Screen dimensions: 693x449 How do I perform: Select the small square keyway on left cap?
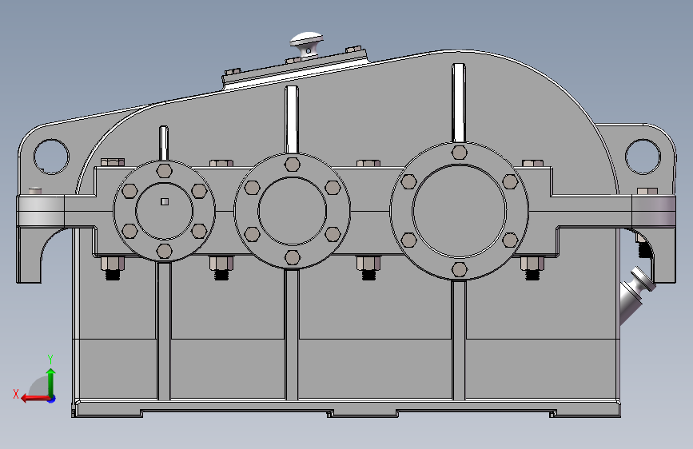(x=165, y=201)
